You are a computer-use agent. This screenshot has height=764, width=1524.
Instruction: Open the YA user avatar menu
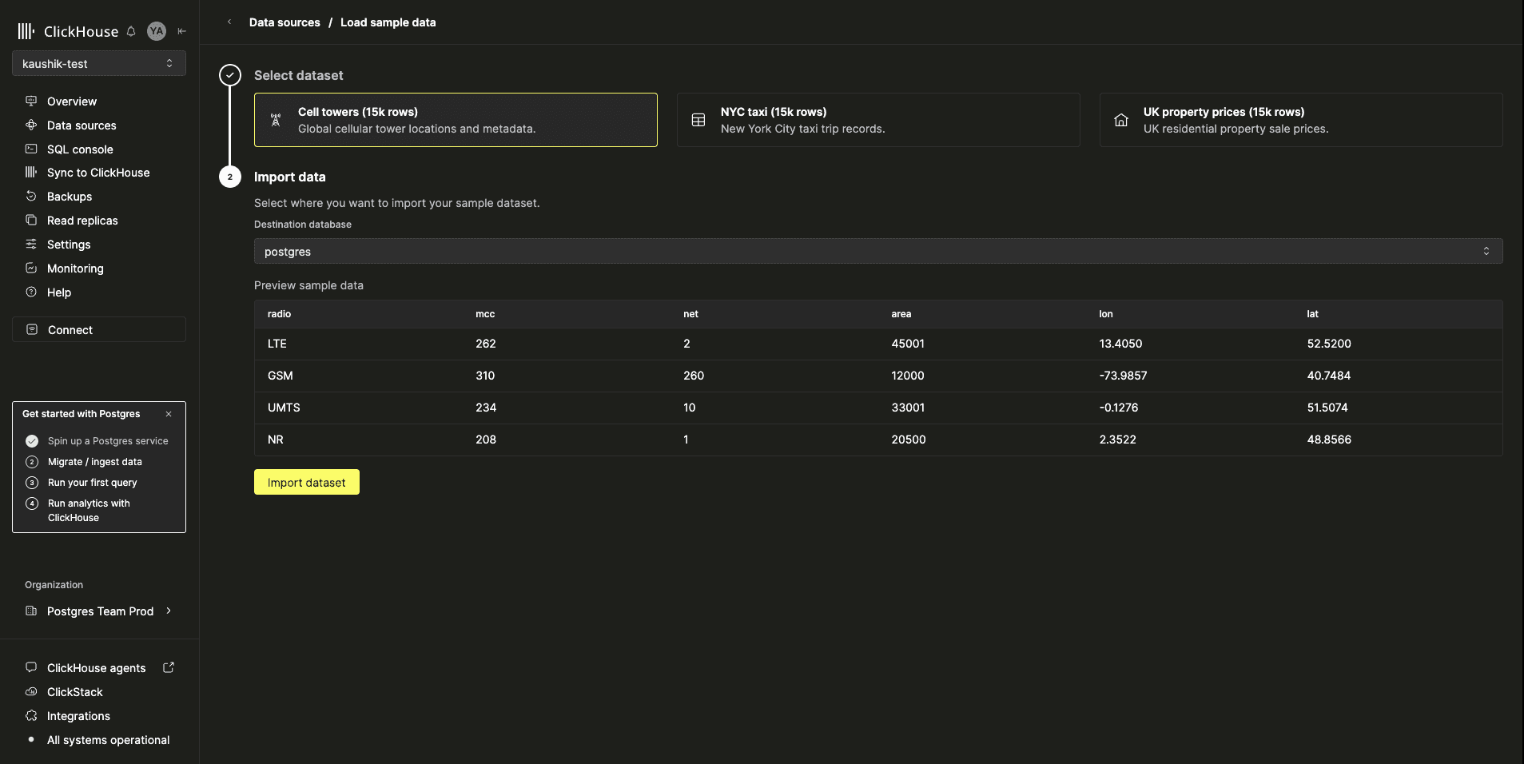click(157, 31)
